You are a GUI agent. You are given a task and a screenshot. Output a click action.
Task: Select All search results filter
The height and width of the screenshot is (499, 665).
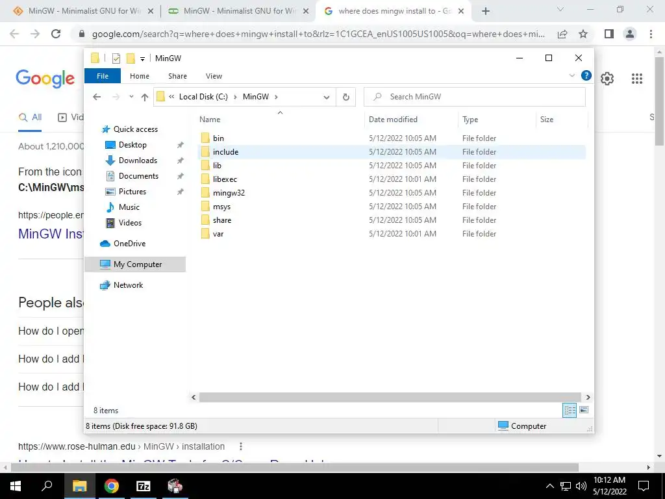tap(30, 118)
